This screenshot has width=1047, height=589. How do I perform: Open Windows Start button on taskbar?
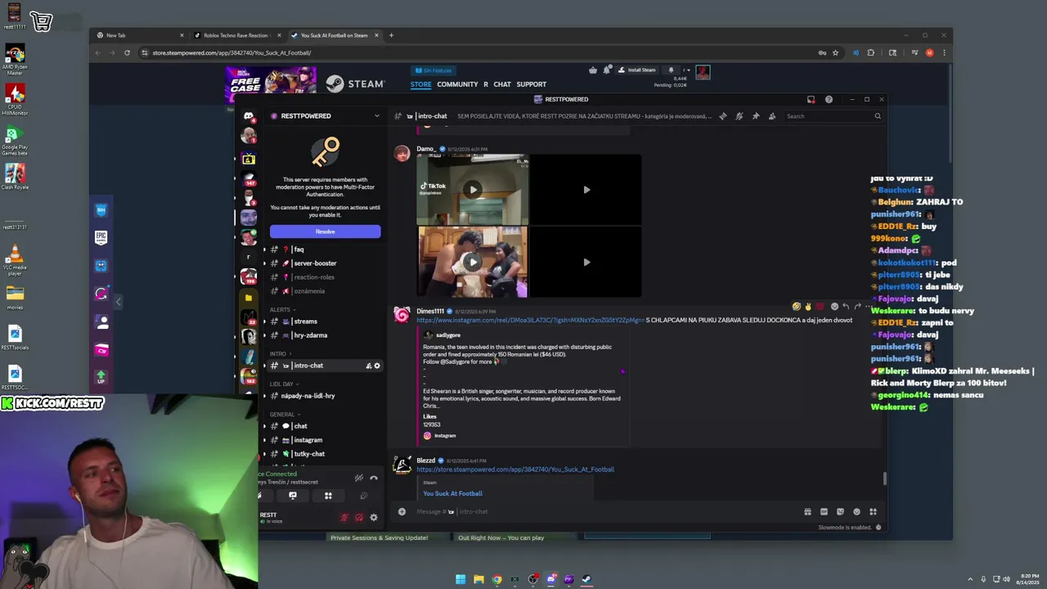point(461,579)
